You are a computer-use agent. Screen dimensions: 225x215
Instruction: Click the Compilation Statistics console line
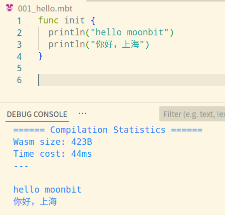pos(108,130)
